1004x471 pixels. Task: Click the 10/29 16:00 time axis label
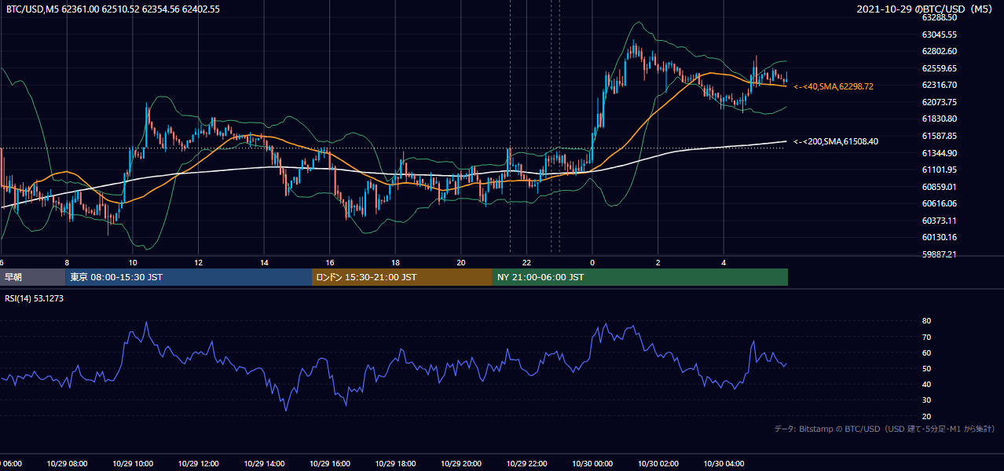330,463
